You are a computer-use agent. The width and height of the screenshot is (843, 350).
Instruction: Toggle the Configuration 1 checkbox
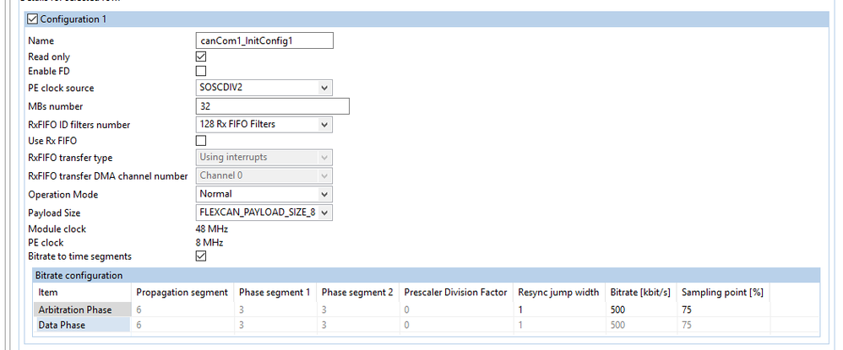(x=33, y=19)
